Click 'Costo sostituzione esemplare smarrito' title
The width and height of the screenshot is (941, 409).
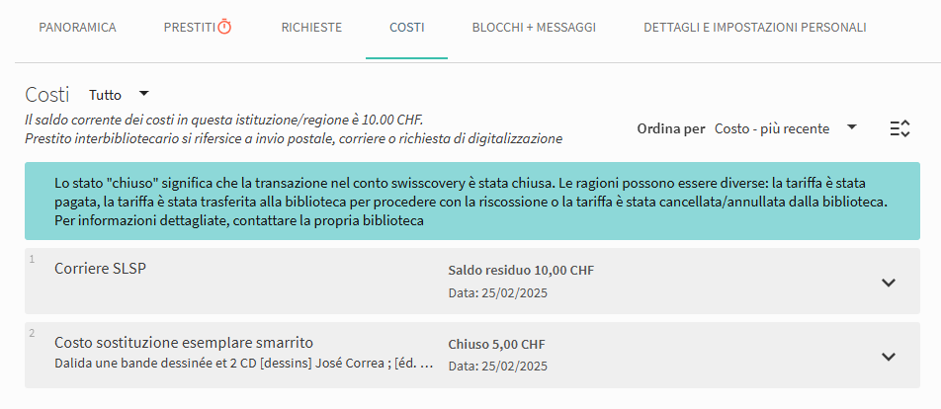point(184,343)
